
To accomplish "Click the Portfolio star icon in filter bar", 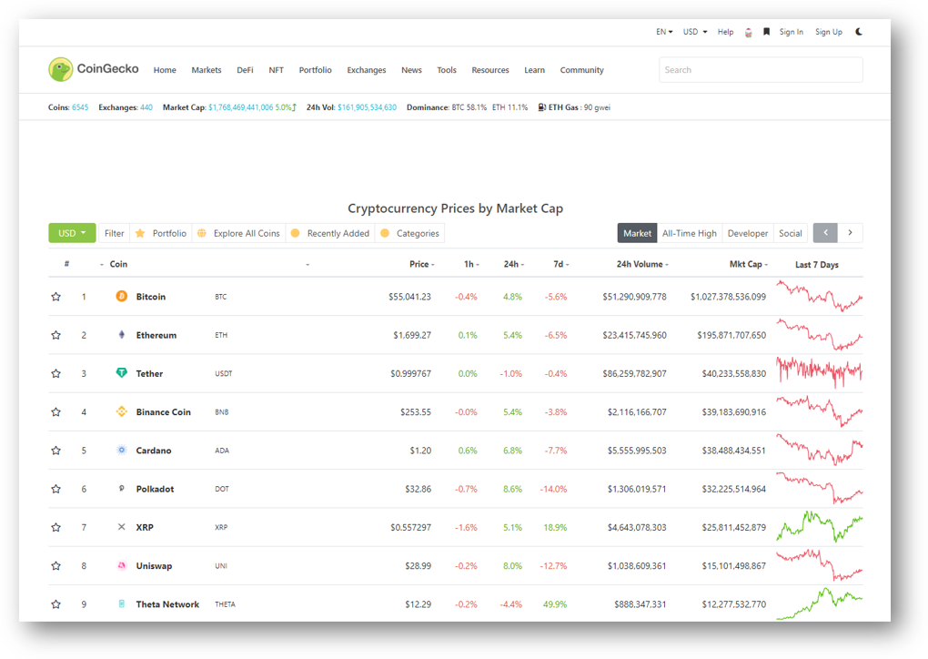I will 140,233.
